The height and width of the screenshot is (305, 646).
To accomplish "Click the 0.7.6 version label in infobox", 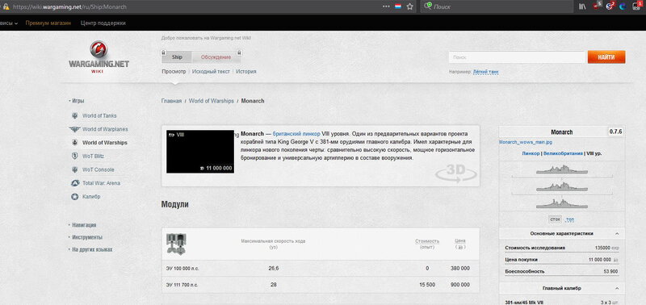I will click(615, 132).
